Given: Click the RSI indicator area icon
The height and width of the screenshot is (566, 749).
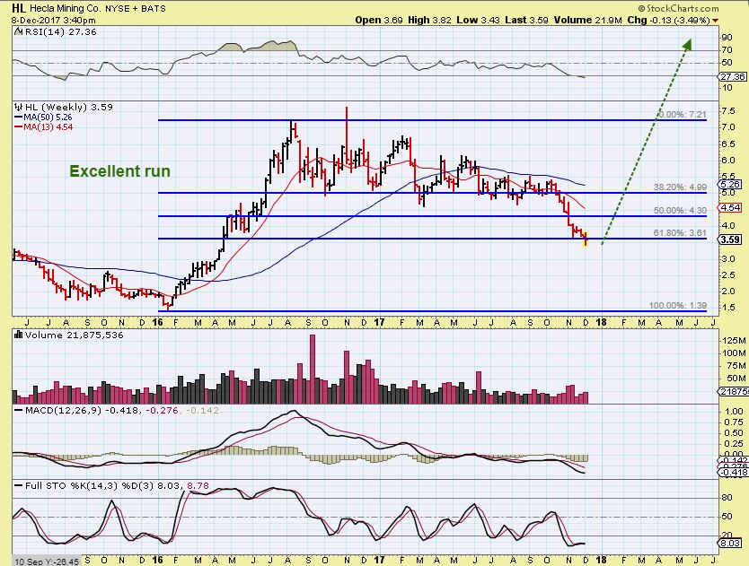Looking at the screenshot, I should click(18, 32).
